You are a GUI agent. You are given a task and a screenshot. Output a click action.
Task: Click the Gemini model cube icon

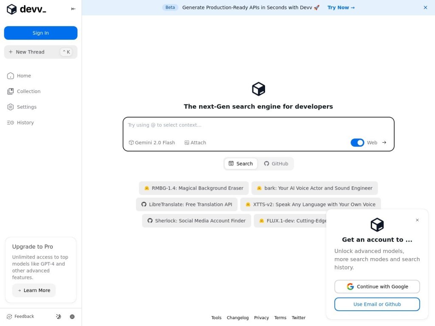pos(131,143)
